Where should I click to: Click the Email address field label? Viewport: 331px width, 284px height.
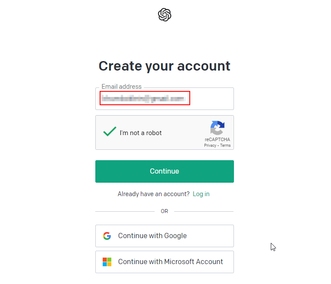[121, 87]
